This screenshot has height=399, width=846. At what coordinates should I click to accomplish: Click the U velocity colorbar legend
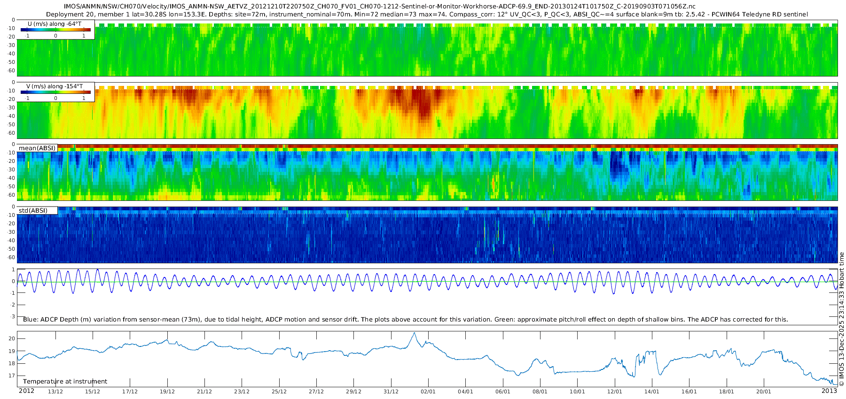coord(55,30)
